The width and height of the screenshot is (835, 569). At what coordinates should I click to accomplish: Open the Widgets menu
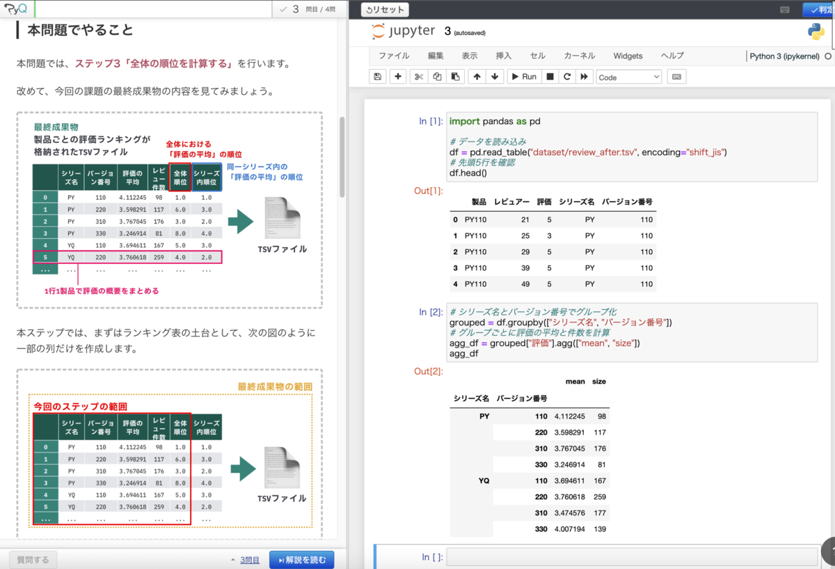[x=628, y=56]
